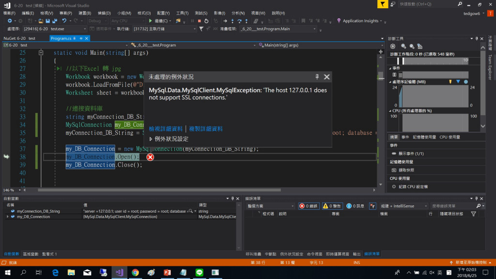The image size is (496, 279).
Task: Open Chrome from the Windows taskbar
Action: [x=136, y=272]
